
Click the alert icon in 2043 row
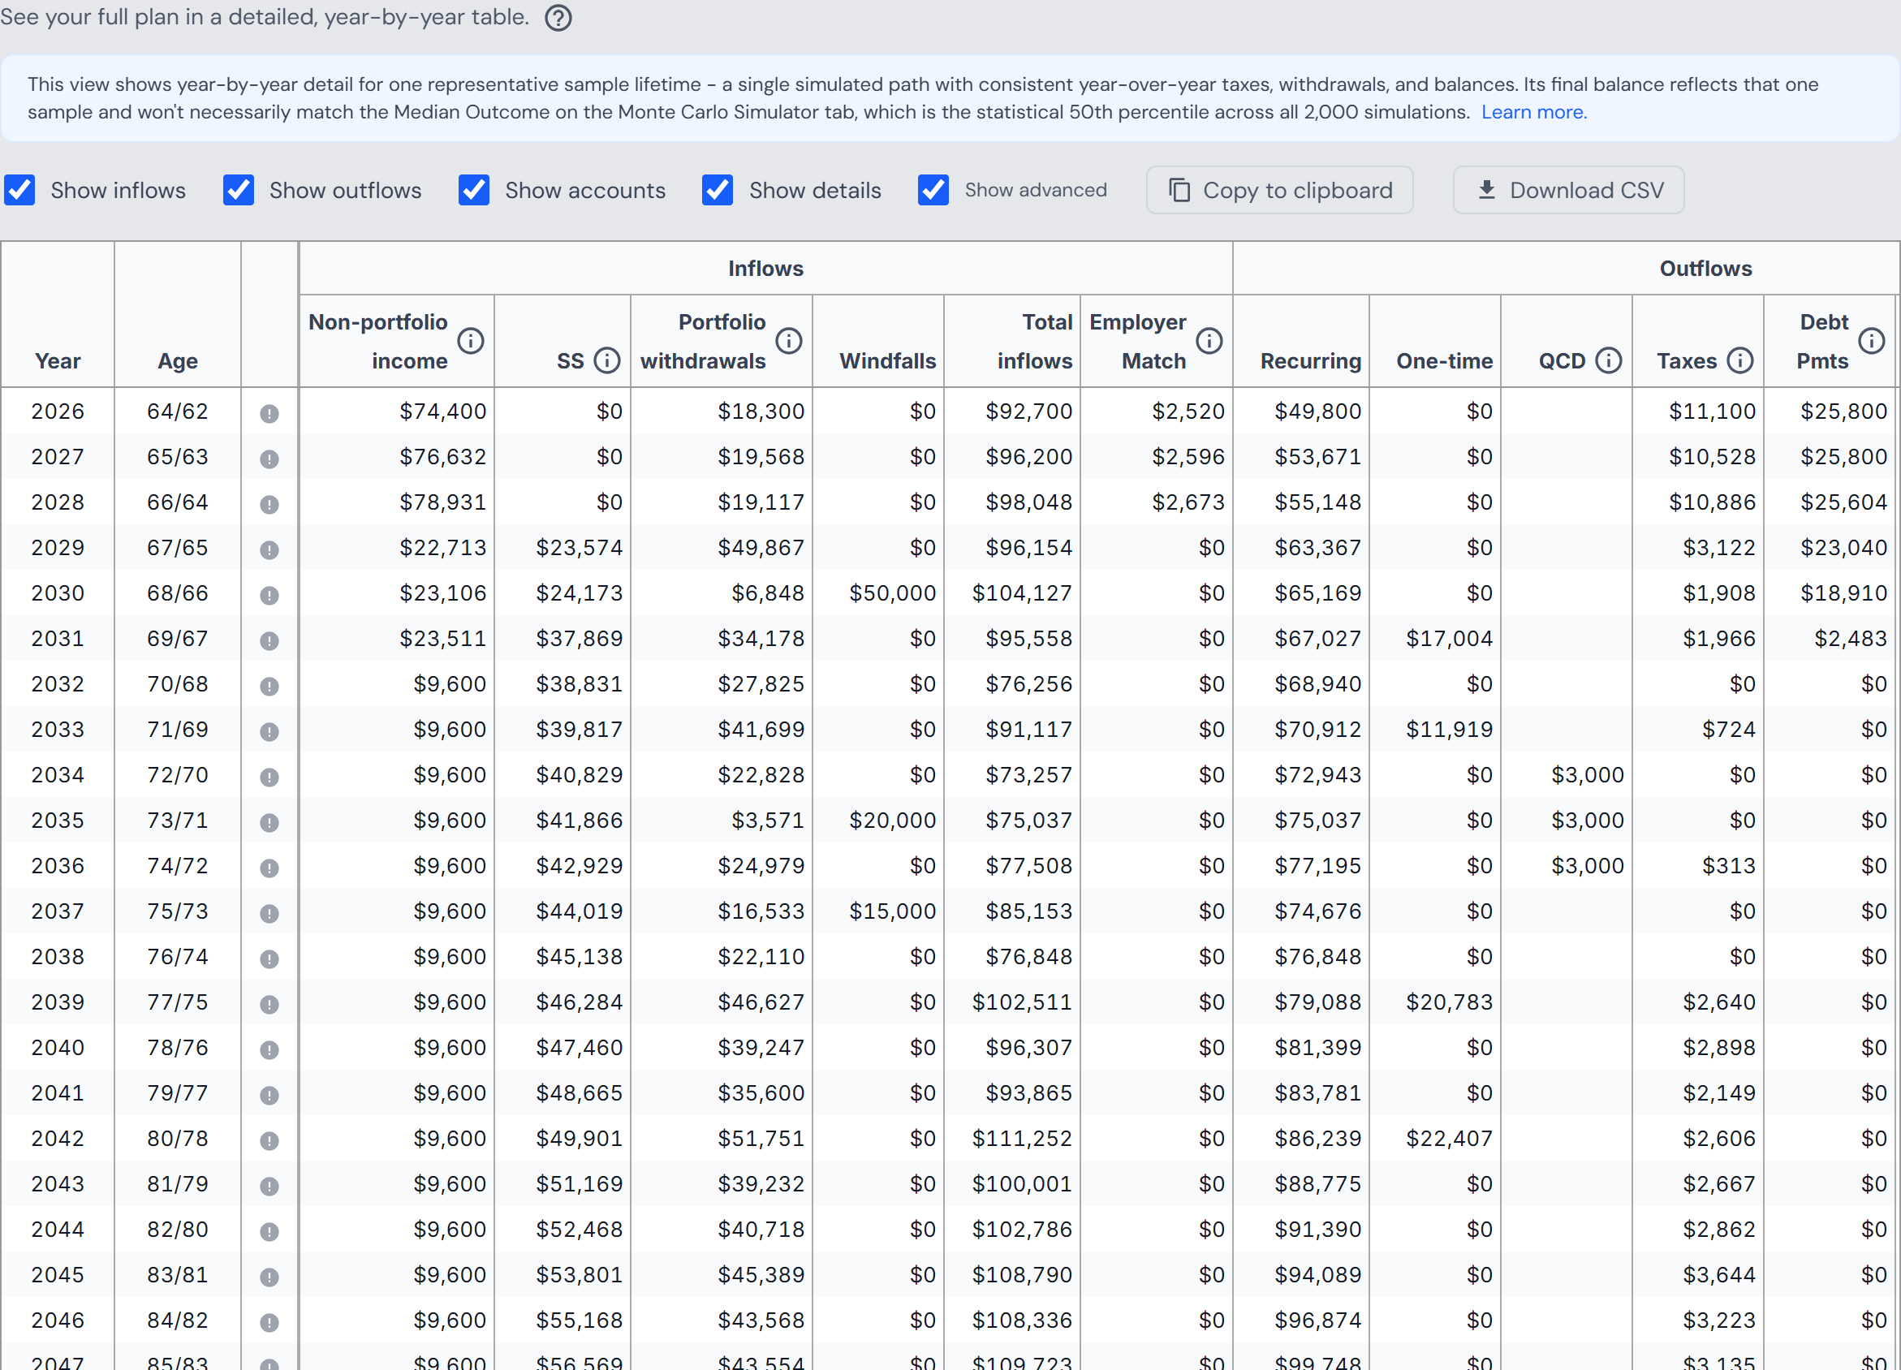coord(269,1186)
